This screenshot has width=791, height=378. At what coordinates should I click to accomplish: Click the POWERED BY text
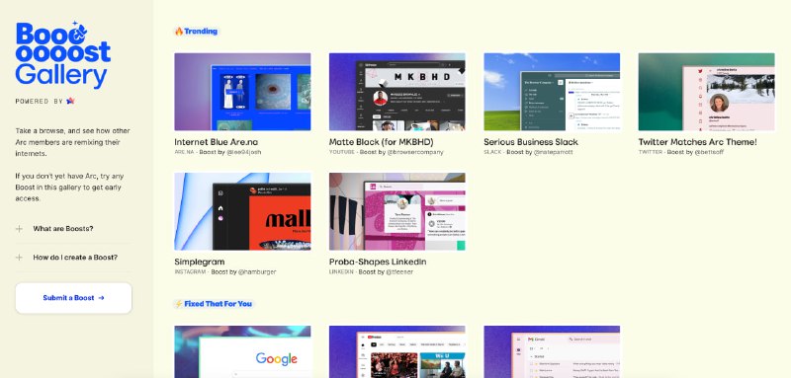point(39,102)
